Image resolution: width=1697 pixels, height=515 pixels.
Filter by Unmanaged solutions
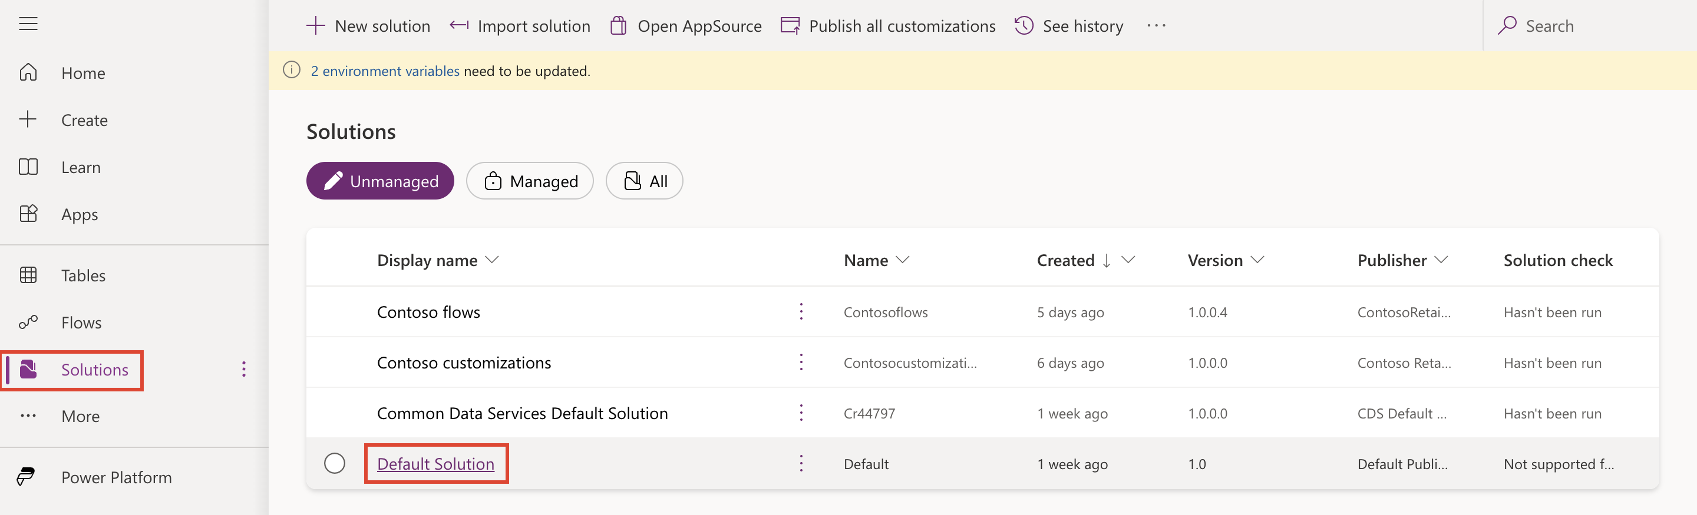tap(380, 181)
